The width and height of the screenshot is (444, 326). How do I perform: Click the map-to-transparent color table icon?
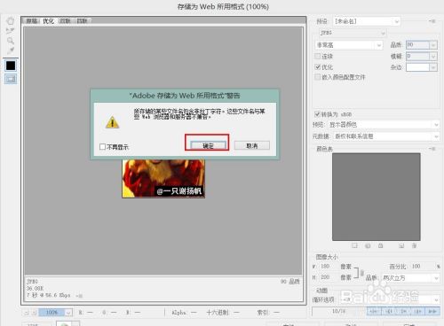[x=354, y=245]
